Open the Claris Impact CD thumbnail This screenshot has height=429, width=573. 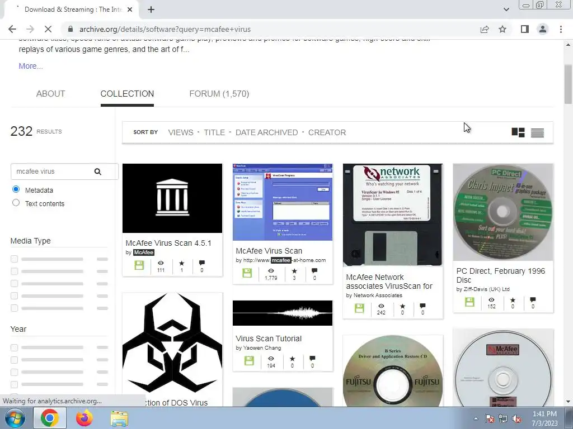[503, 212]
